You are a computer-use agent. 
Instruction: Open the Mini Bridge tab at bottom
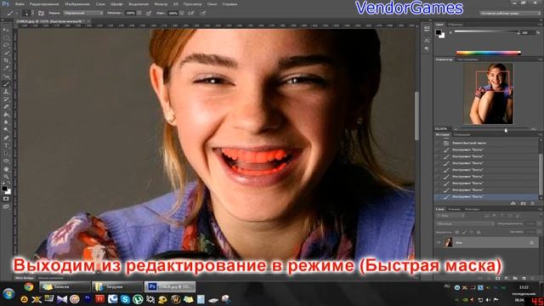[25, 278]
